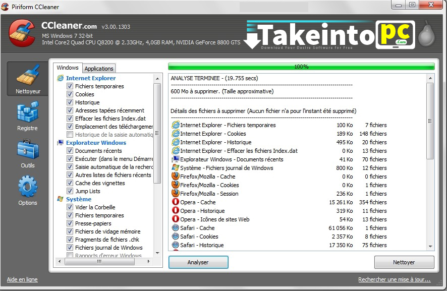Open the Options gear section

tap(28, 191)
